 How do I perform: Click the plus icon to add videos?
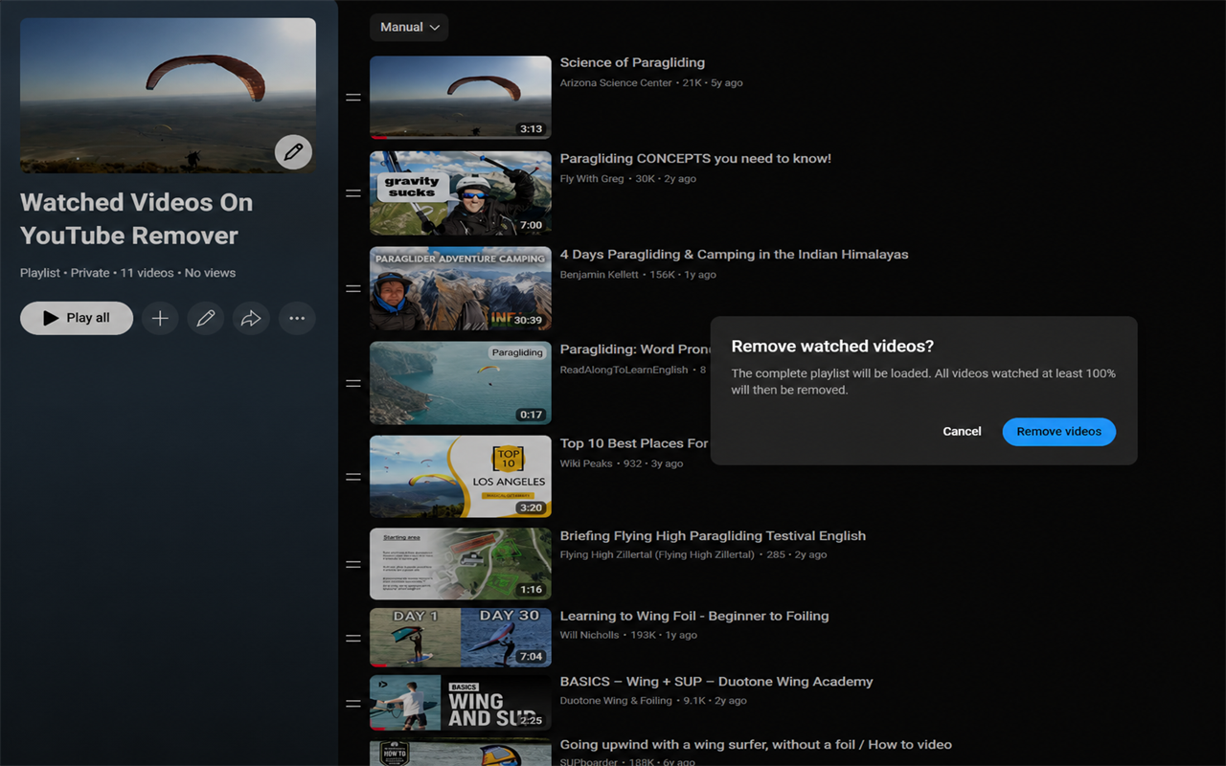[x=160, y=318]
